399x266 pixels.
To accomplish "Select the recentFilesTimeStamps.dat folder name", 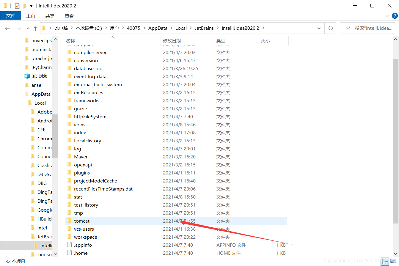I will (x=103, y=189).
